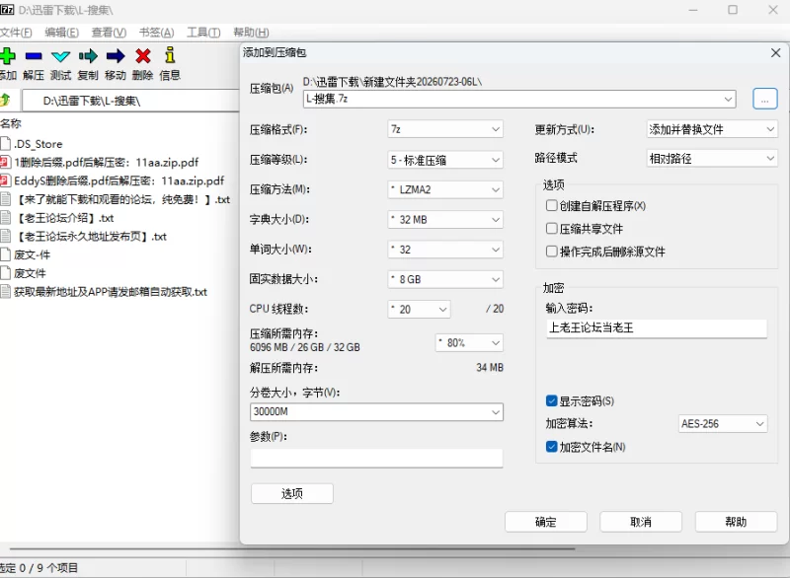
Task: Select 获取最新地址及APP请发邮箱自动获取.txt name
Action: (x=111, y=292)
